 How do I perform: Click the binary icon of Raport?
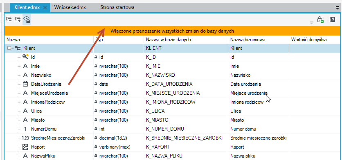coord(25,147)
